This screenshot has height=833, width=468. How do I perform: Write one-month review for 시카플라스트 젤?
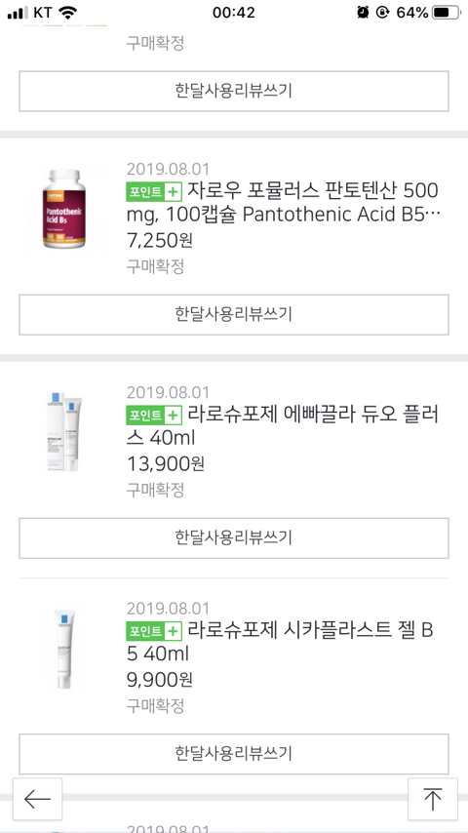coord(234,754)
